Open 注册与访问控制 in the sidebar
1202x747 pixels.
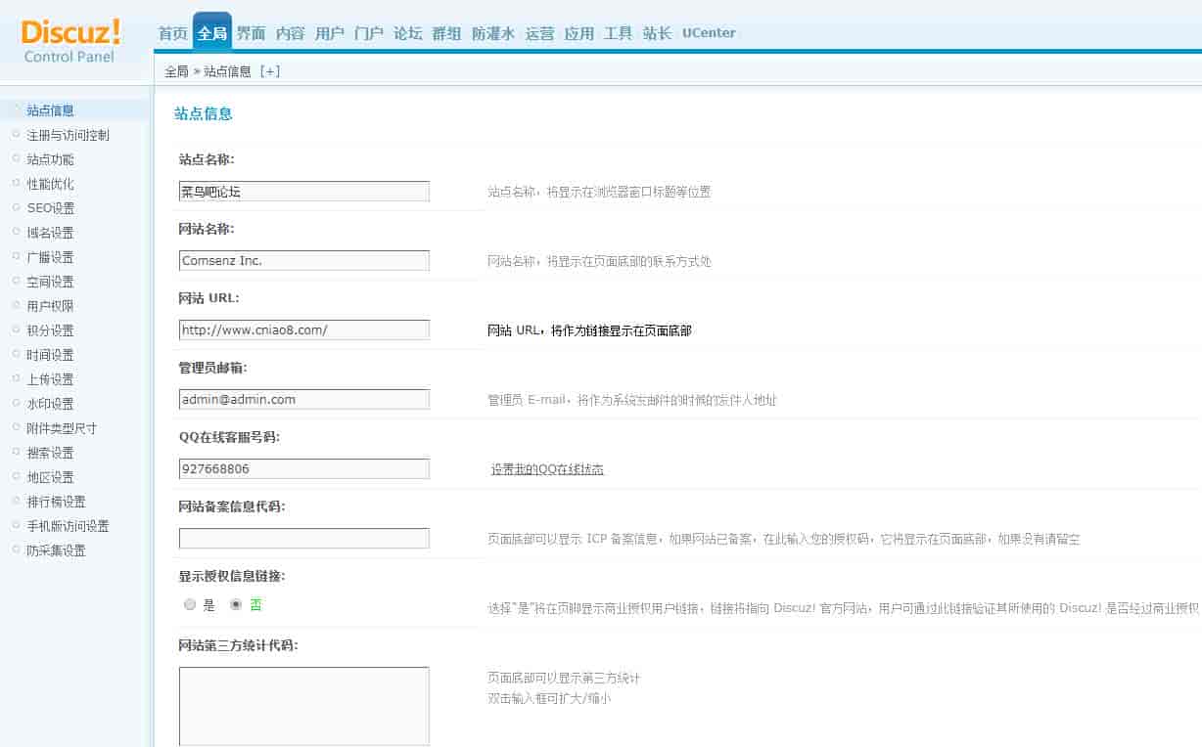[68, 135]
